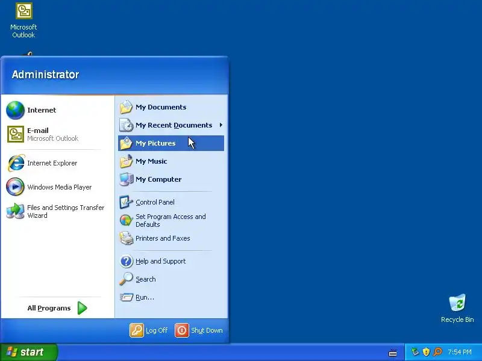Image resolution: width=482 pixels, height=361 pixels.
Task: Open the Recycle Bin on the desktop
Action: click(x=457, y=303)
